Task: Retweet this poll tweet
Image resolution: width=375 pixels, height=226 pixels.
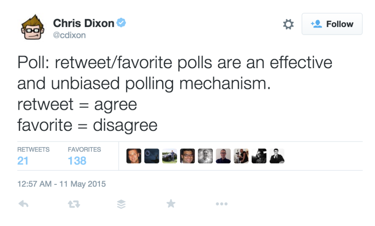Action: pyautogui.click(x=74, y=204)
